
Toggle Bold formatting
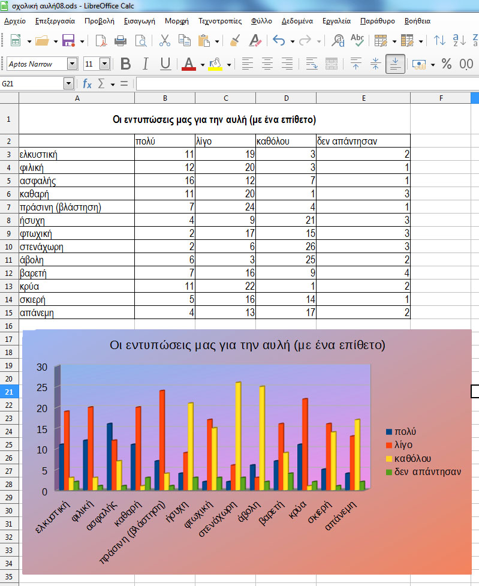125,64
